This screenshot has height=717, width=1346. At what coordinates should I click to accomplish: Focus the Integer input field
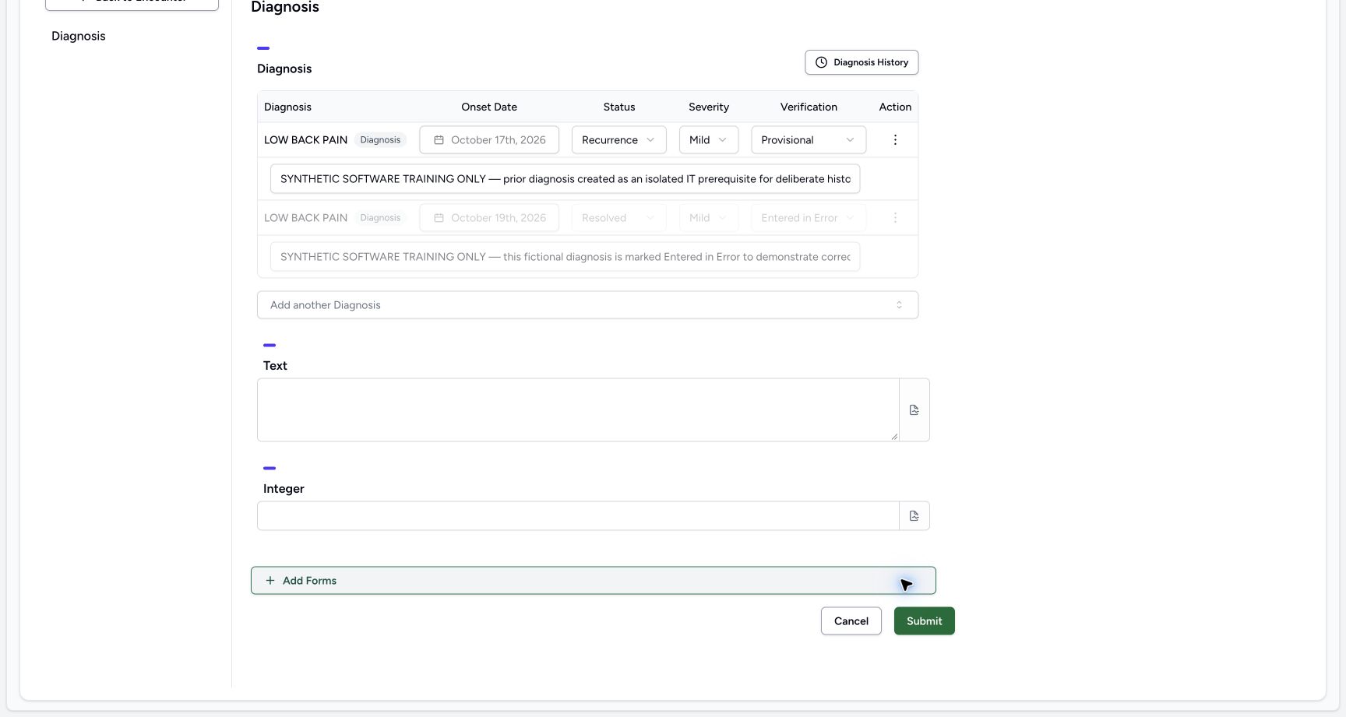[x=578, y=516]
